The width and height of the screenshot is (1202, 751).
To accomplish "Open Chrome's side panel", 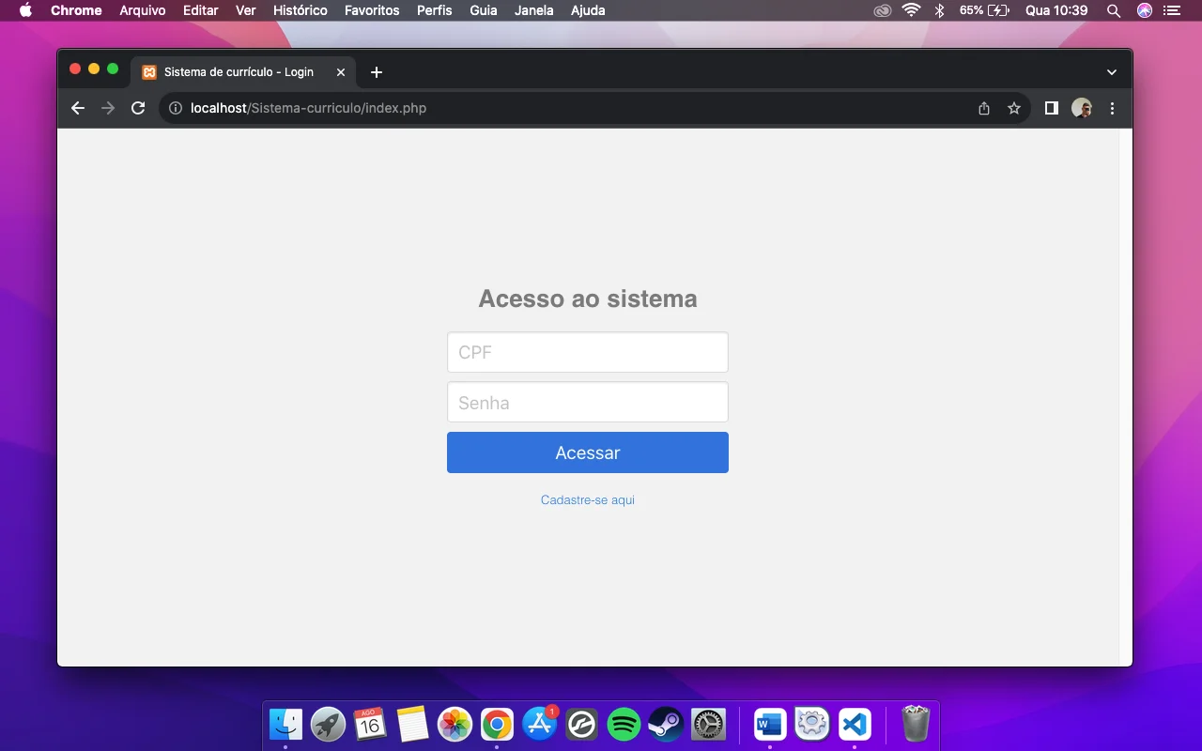I will (x=1051, y=108).
